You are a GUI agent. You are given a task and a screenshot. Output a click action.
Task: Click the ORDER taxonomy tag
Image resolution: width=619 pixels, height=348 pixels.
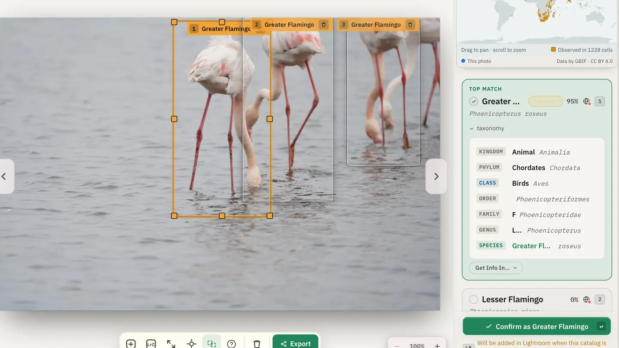point(487,198)
